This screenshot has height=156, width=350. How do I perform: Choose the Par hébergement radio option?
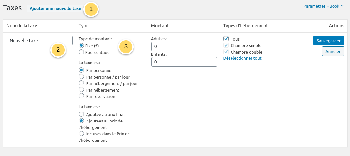coord(81,90)
